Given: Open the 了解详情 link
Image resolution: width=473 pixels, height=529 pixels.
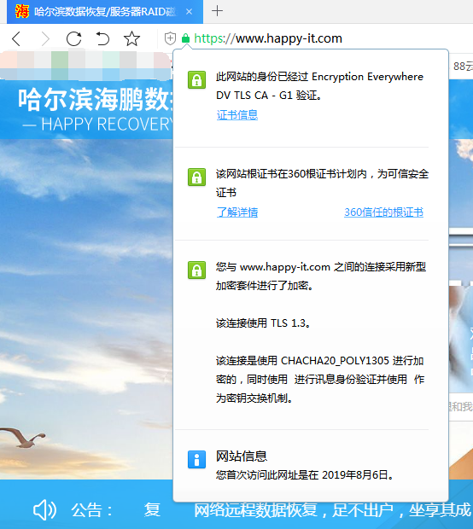Looking at the screenshot, I should coord(237,212).
